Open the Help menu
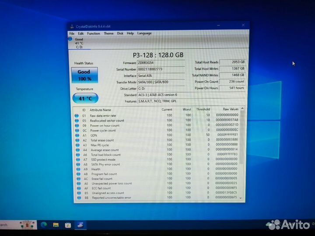This screenshot has height=236, width=315. 130,33
